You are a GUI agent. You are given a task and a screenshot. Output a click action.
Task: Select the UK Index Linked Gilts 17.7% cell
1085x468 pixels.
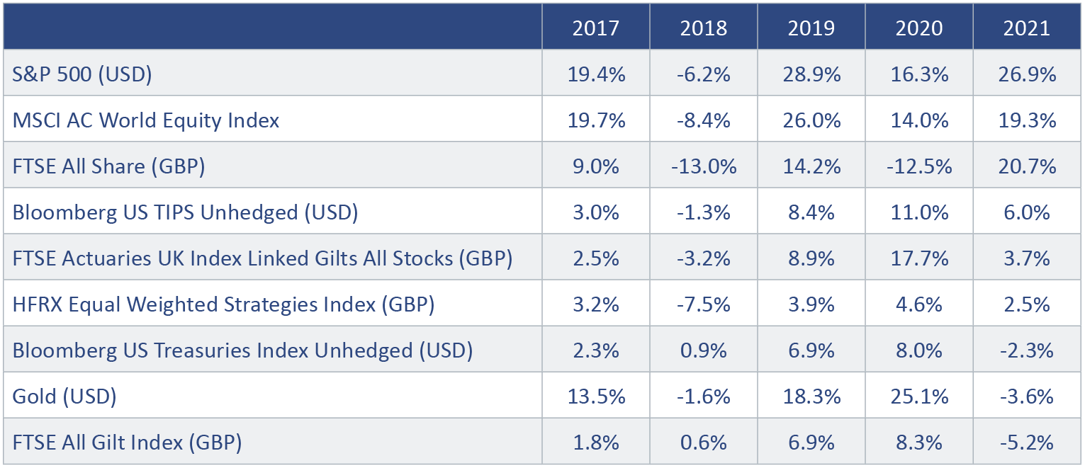point(918,258)
